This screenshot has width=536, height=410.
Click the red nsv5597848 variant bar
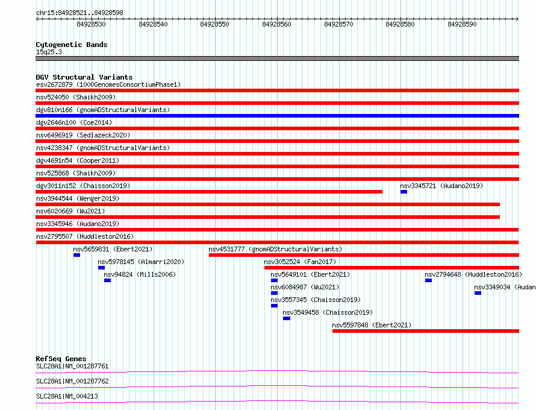tap(426, 331)
